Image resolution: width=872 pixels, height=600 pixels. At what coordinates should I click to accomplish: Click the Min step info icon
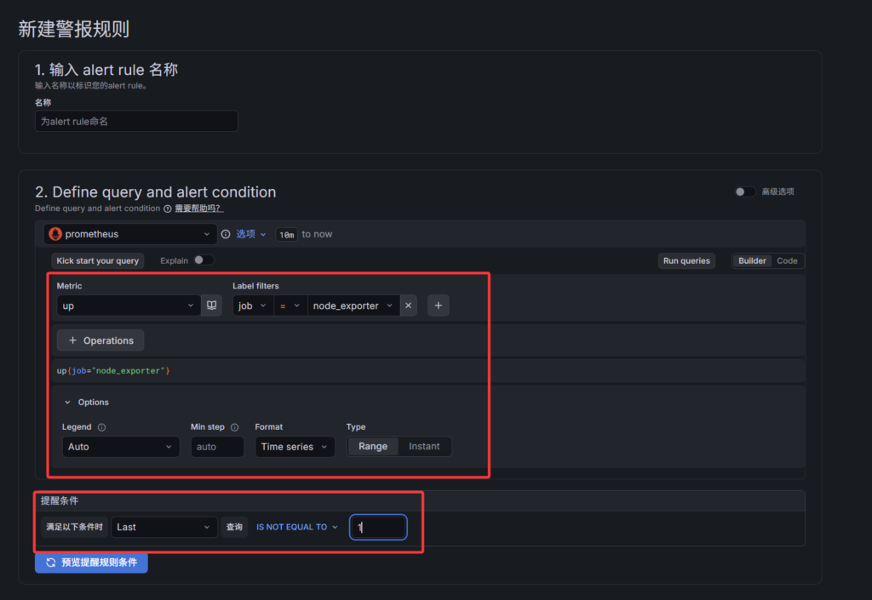coord(234,427)
